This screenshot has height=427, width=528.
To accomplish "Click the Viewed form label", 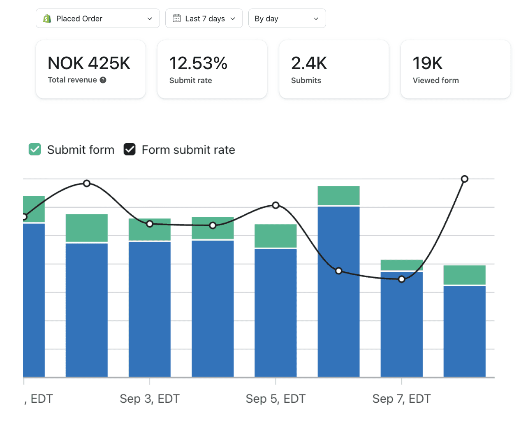I will tap(435, 81).
